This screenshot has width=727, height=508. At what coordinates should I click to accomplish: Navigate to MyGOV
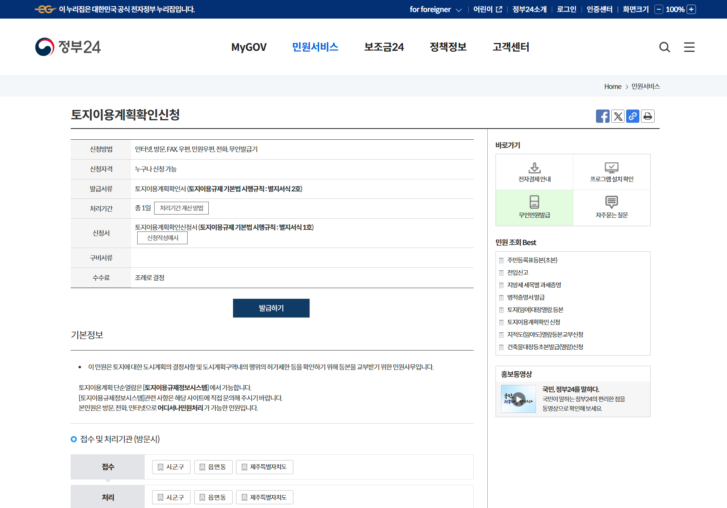coord(249,47)
